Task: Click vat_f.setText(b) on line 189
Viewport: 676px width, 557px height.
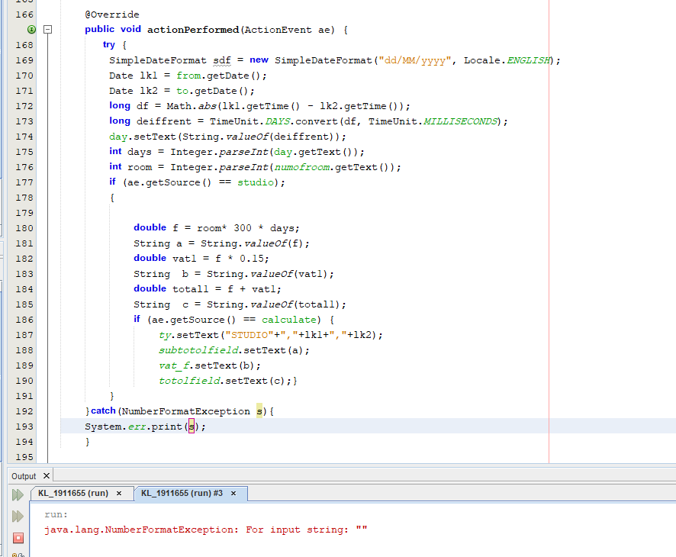Action: tap(210, 365)
